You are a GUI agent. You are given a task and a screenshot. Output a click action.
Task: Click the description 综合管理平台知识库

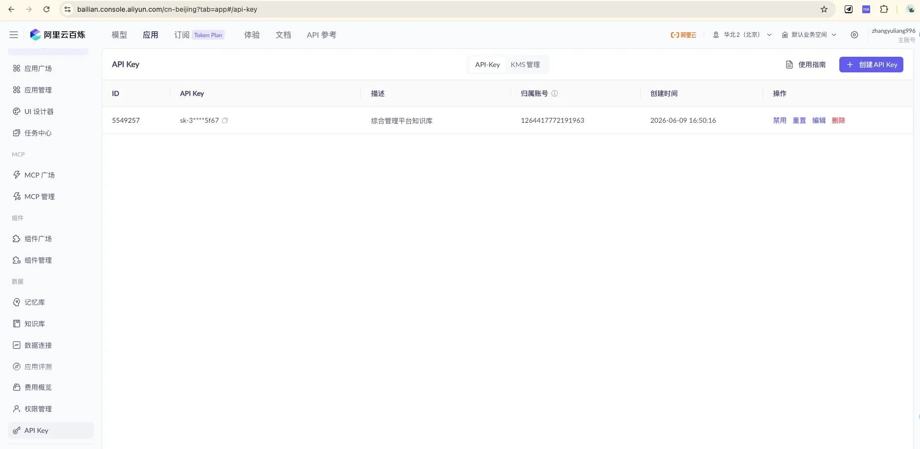[x=402, y=120]
